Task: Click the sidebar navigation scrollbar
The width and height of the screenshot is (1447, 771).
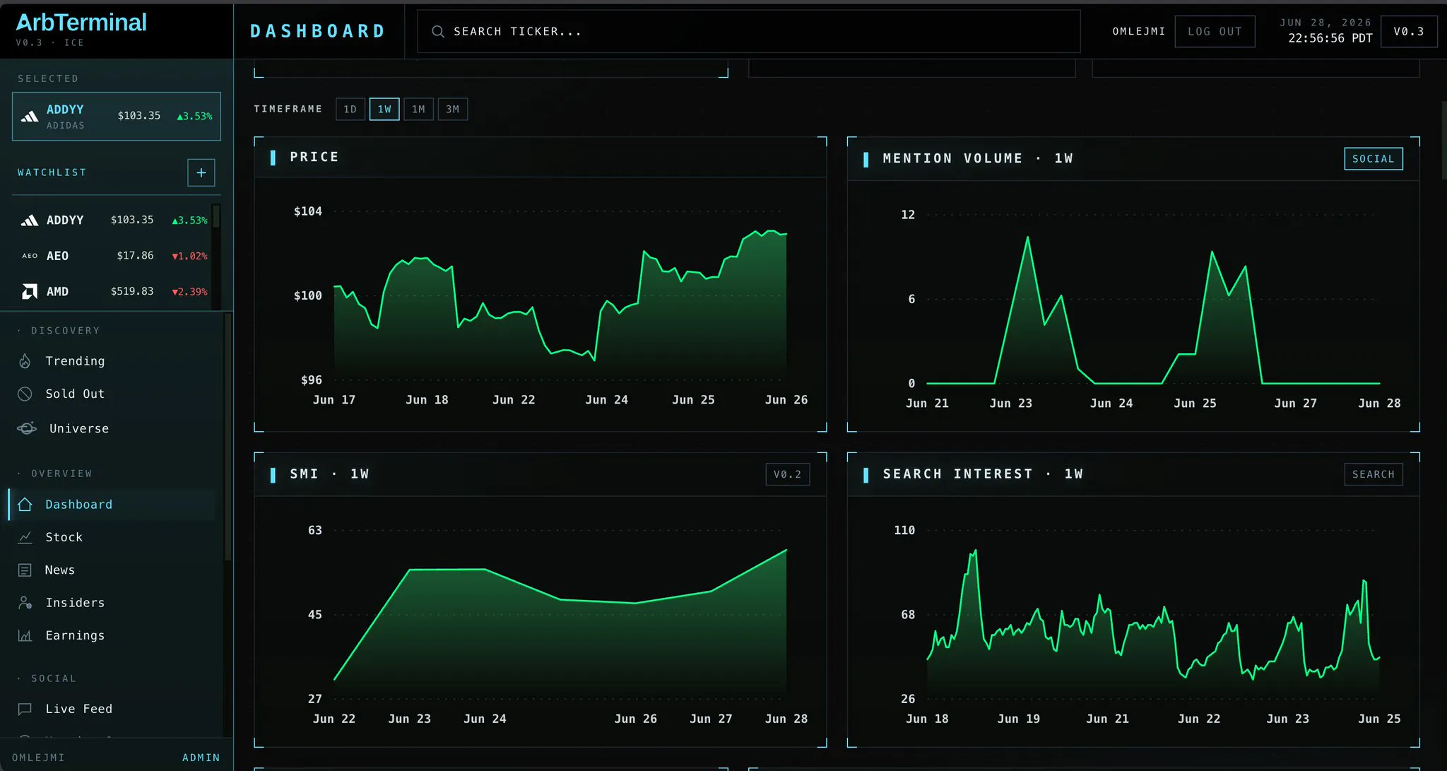Action: click(x=228, y=438)
